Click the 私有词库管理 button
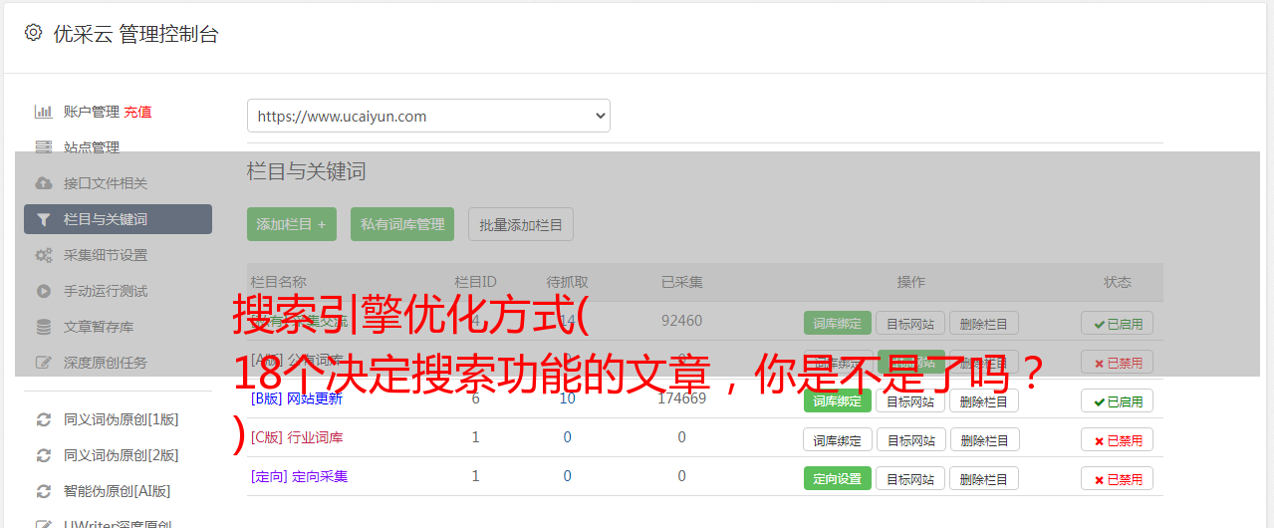1274x528 pixels. 402,224
